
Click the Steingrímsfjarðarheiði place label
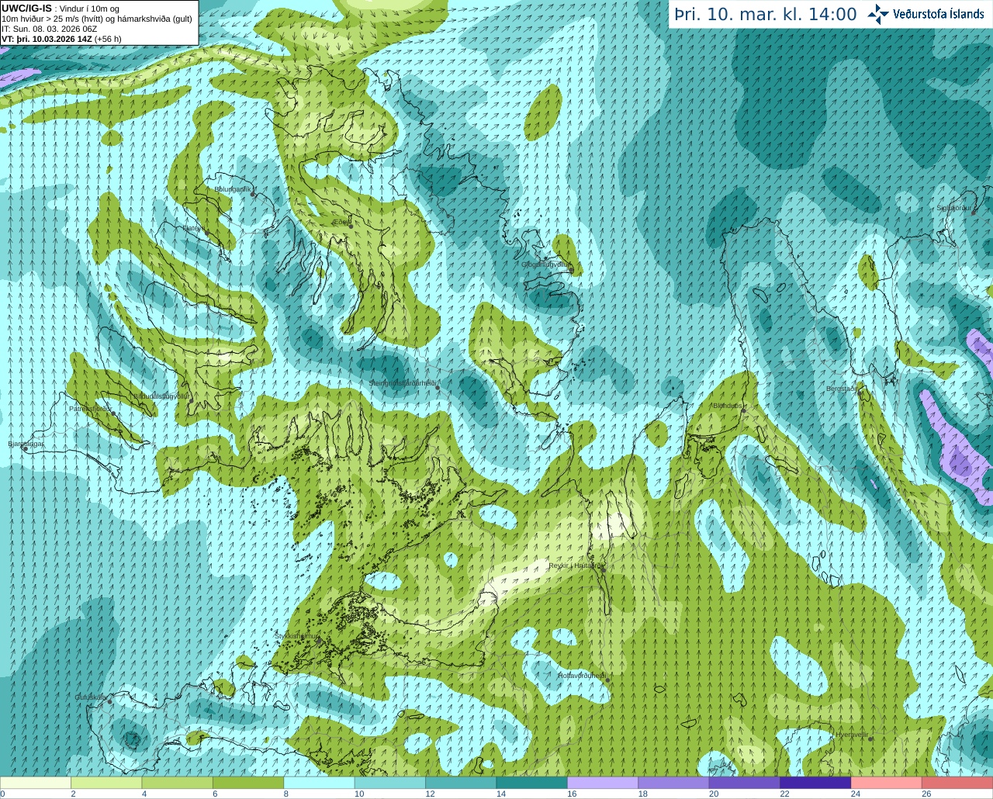pos(401,383)
